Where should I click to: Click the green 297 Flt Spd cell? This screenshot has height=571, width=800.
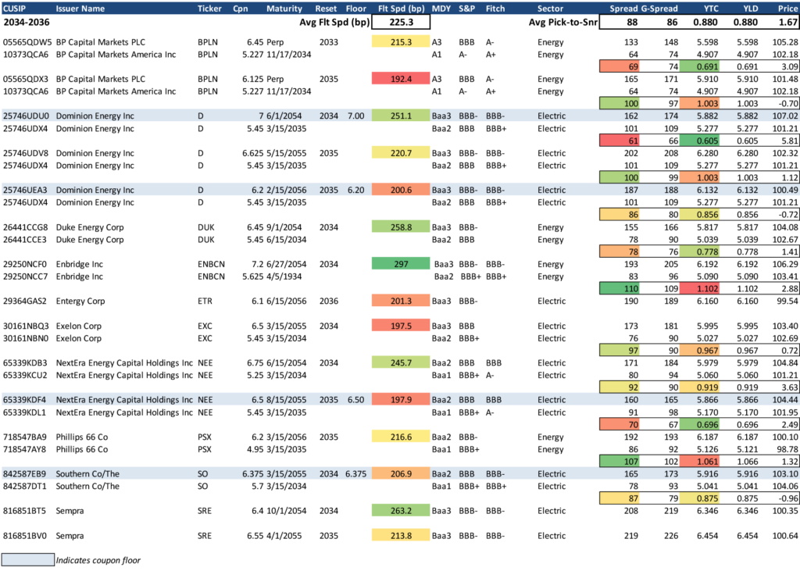pos(400,264)
